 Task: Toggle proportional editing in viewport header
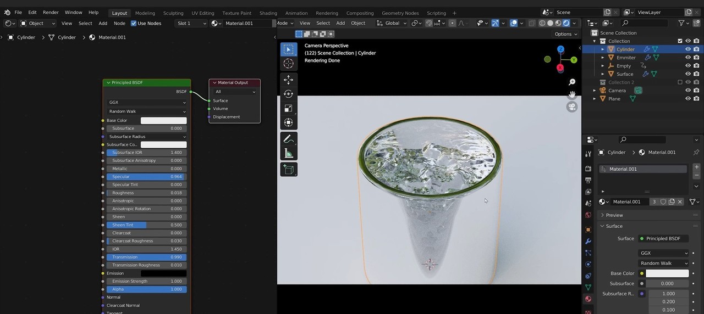coord(452,23)
